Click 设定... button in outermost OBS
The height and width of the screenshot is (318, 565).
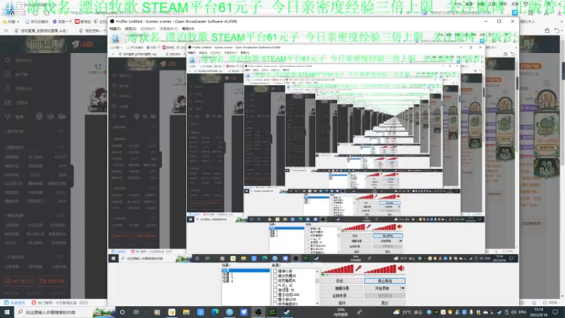[342, 281]
